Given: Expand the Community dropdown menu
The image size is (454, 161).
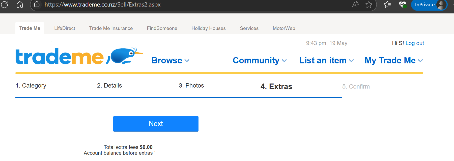Looking at the screenshot, I should [260, 60].
